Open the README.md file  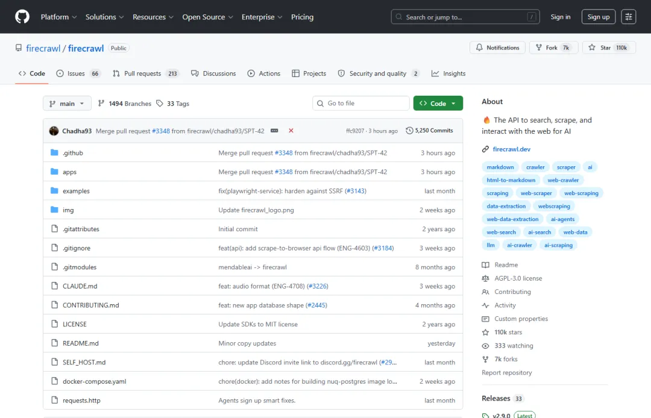tap(81, 343)
